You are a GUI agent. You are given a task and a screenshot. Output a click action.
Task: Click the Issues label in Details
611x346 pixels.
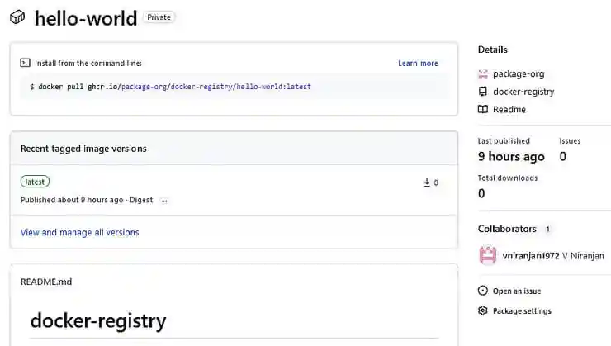(x=570, y=141)
